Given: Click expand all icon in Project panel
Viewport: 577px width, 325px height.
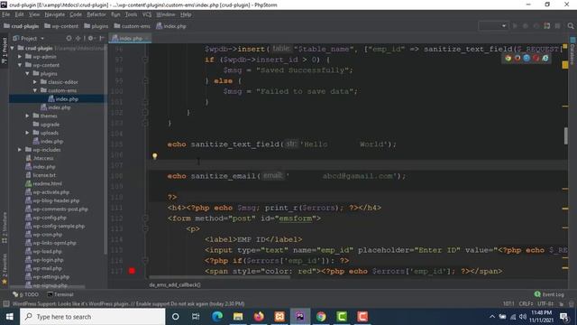Looking at the screenshot, I should click(78, 38).
